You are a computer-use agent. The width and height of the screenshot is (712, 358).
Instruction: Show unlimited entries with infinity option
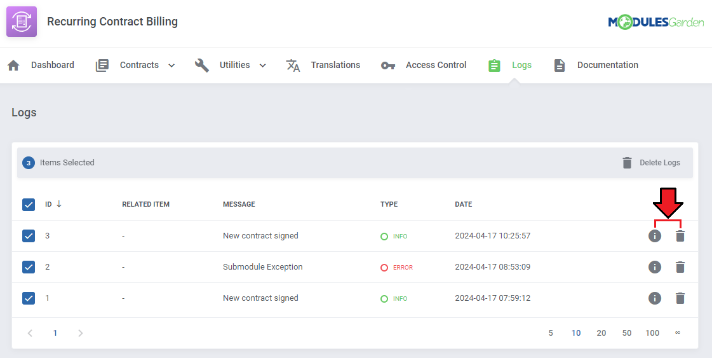coord(678,333)
